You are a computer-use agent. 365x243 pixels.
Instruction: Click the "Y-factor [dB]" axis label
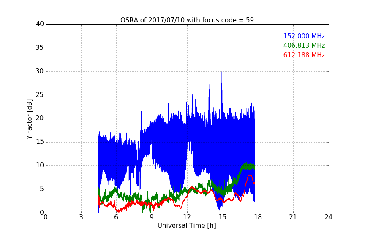point(29,119)
